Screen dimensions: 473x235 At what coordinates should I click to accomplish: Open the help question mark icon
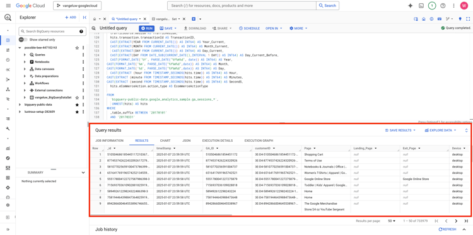[443, 6]
